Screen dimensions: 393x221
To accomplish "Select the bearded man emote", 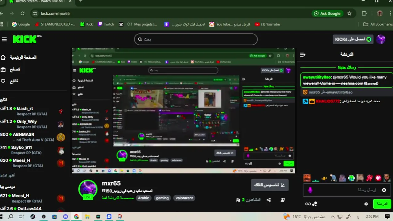I will pos(387,178).
